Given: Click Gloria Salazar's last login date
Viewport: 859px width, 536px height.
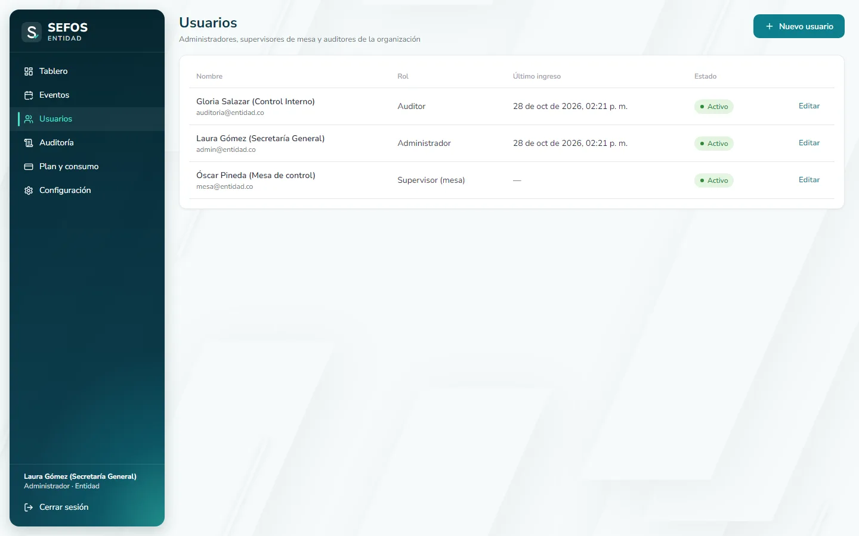Looking at the screenshot, I should (x=570, y=107).
